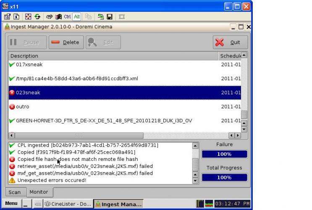The width and height of the screenshot is (312, 210).
Task: Open VNC connection info icon
Action: coord(16,17)
